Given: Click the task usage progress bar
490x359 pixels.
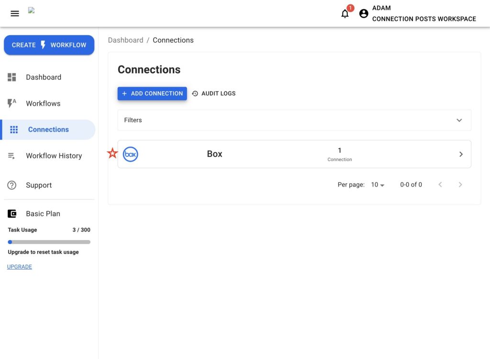Looking at the screenshot, I should pyautogui.click(x=49, y=242).
